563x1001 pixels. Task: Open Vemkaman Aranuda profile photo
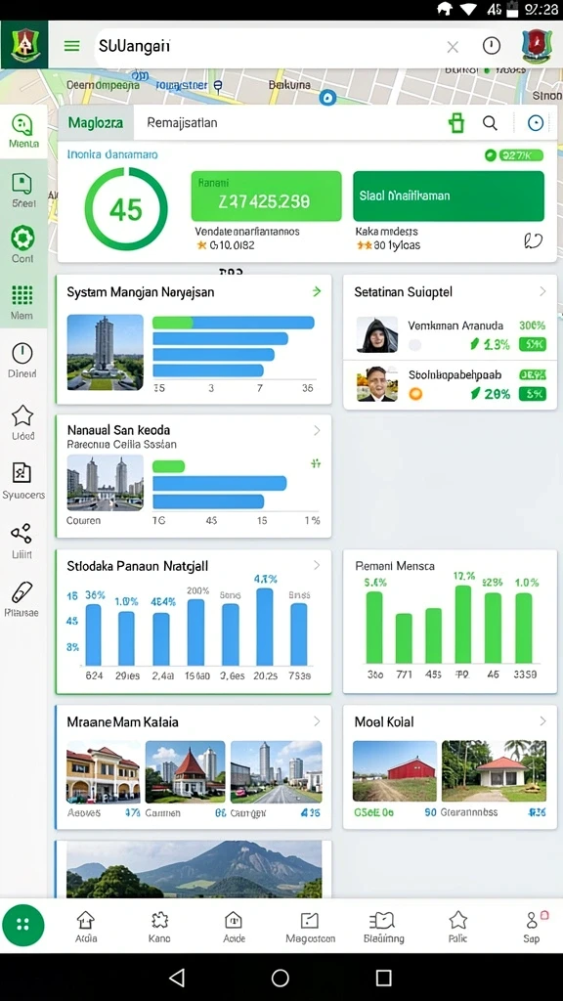click(x=377, y=334)
